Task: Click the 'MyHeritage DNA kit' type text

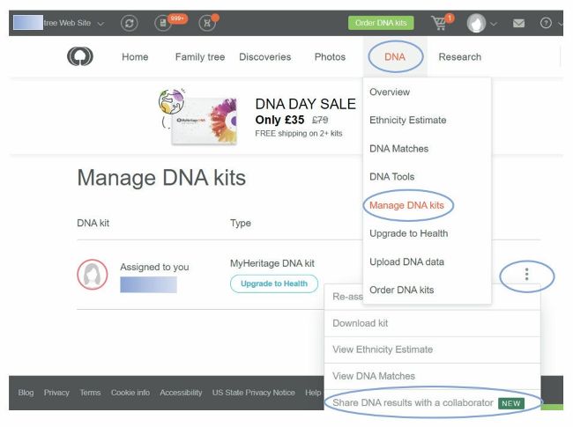Action: click(x=272, y=263)
